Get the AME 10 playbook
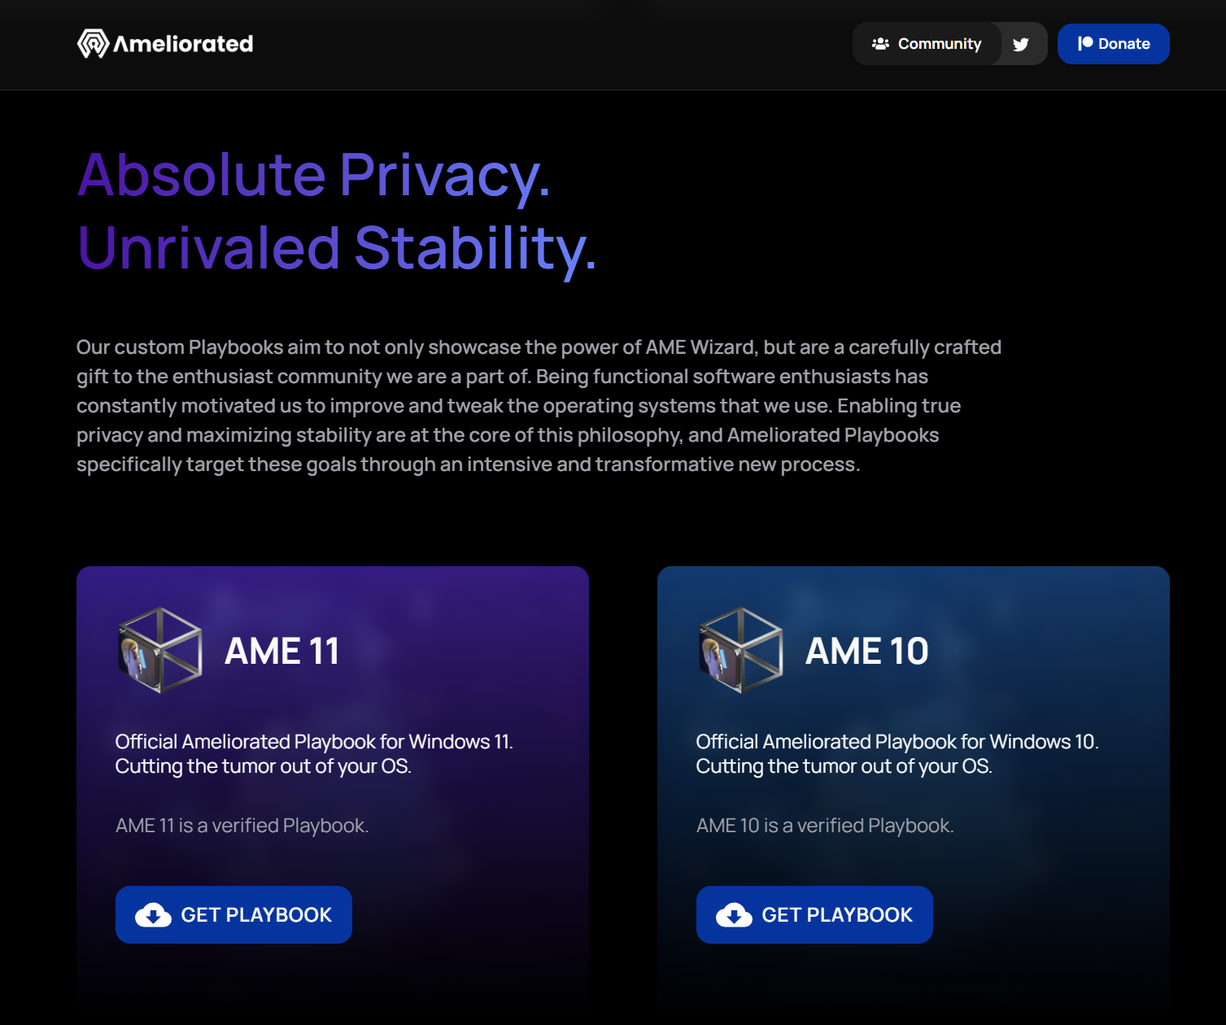 click(x=814, y=915)
